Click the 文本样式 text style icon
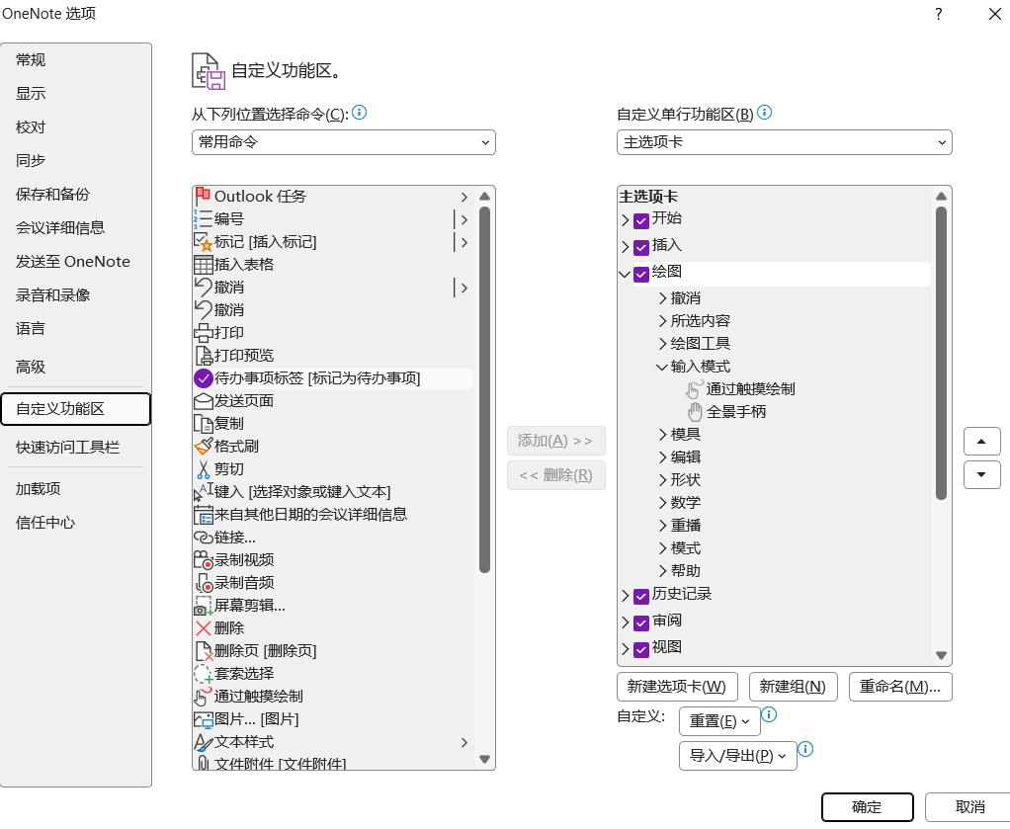 (x=203, y=742)
